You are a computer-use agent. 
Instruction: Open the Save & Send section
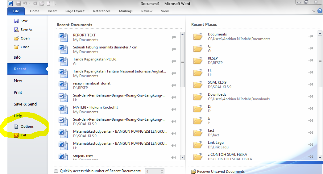click(x=25, y=104)
